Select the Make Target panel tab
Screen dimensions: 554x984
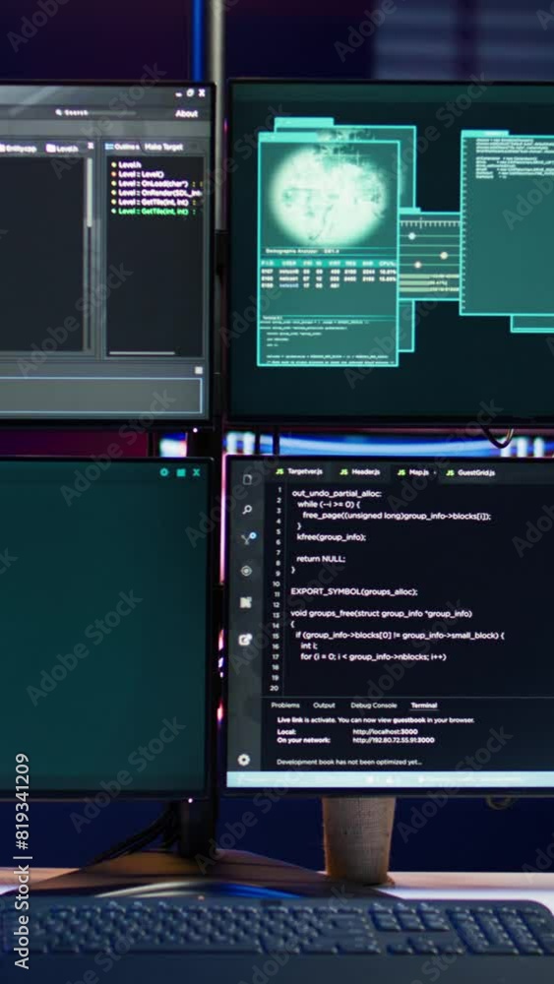tap(163, 147)
